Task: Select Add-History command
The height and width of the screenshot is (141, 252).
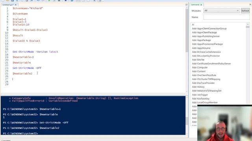Action: click(198, 87)
